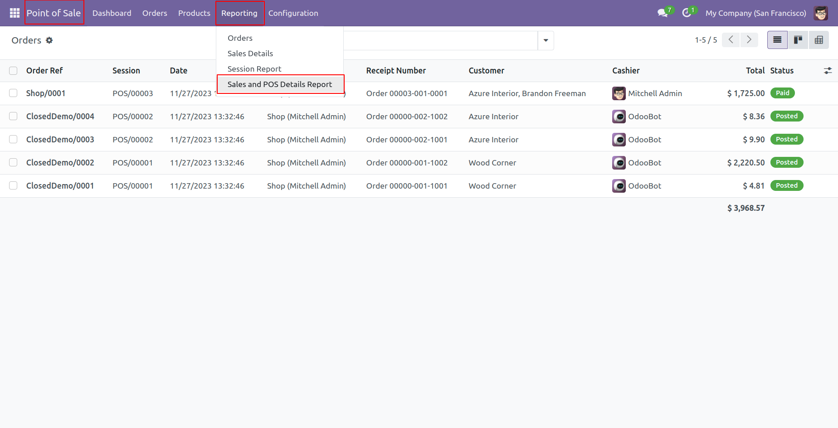Sort by Session column header

(x=126, y=71)
